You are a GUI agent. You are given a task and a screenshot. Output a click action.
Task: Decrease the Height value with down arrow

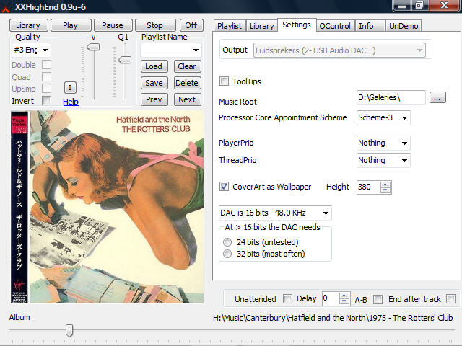[385, 190]
